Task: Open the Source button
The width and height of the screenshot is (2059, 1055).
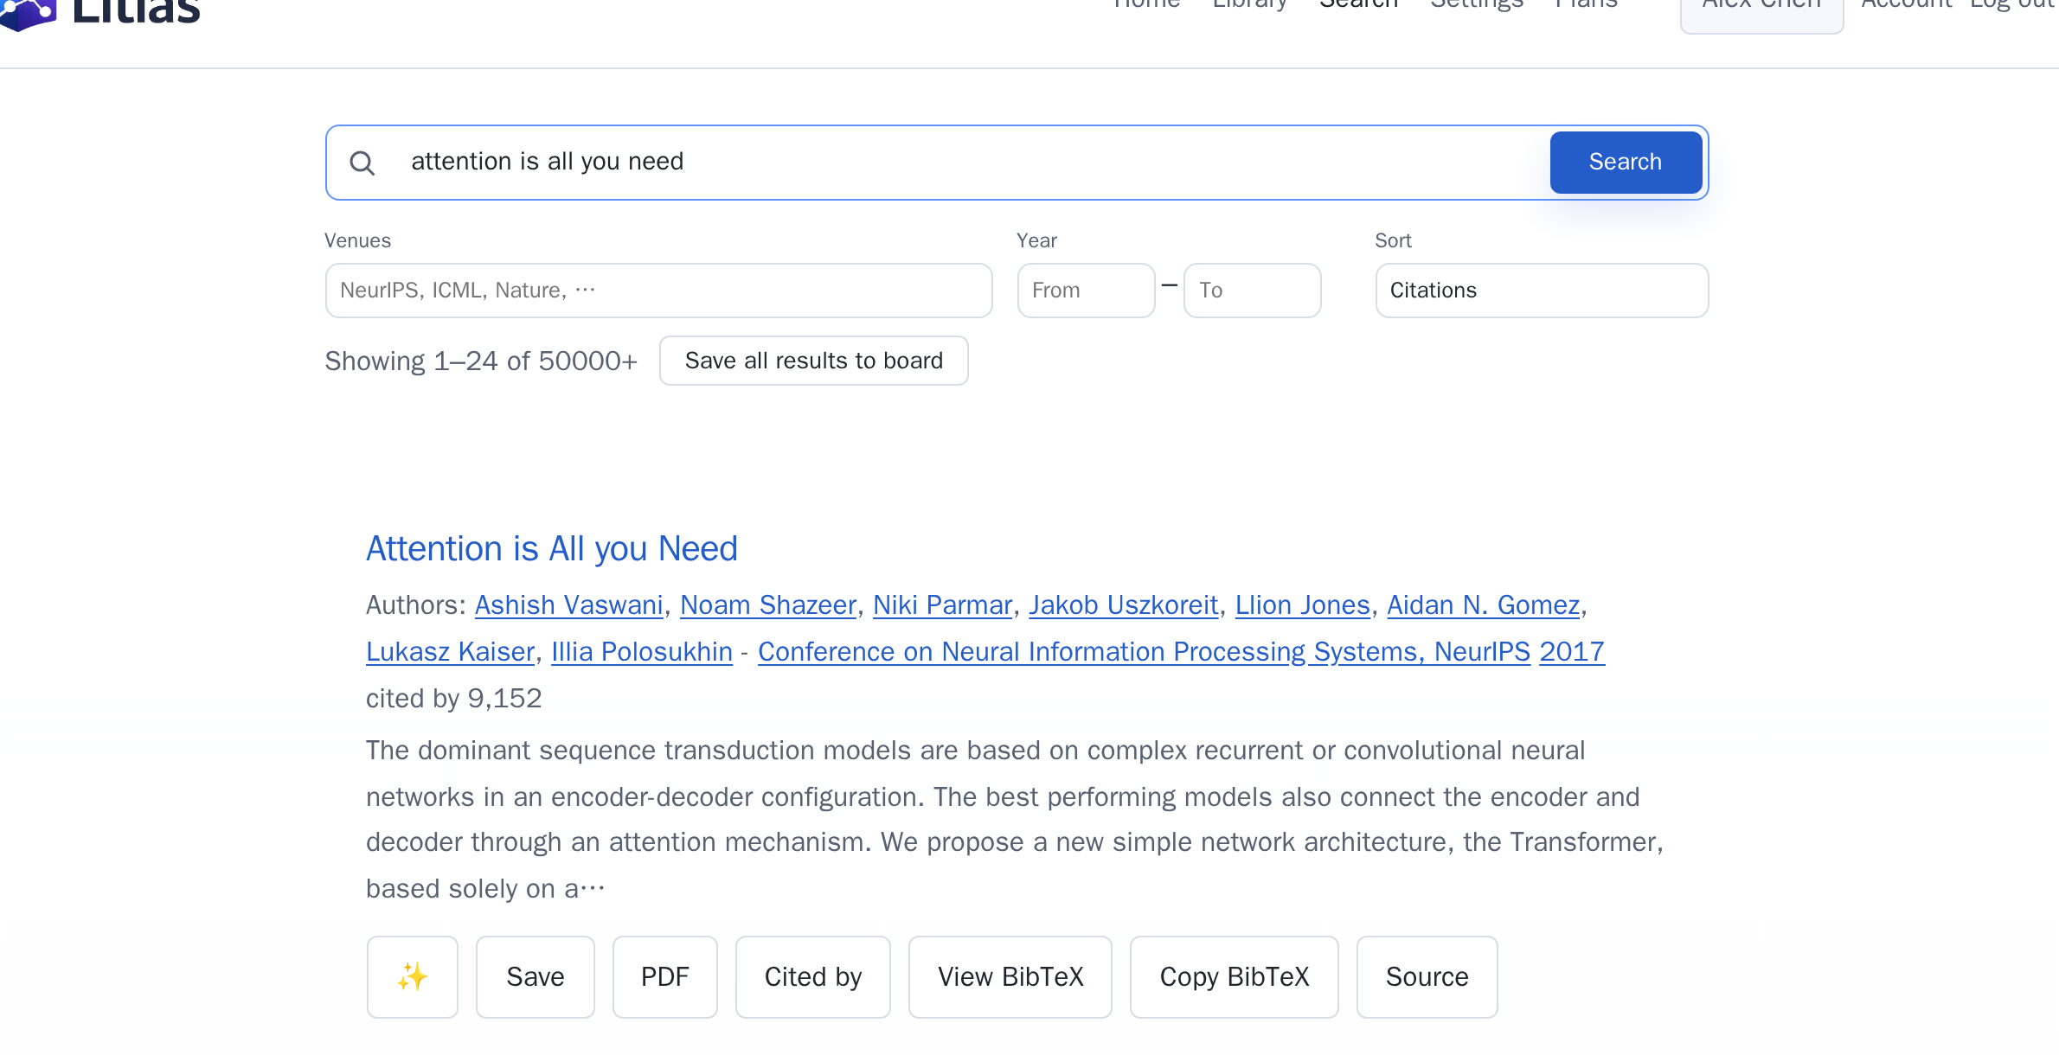Action: [1427, 976]
